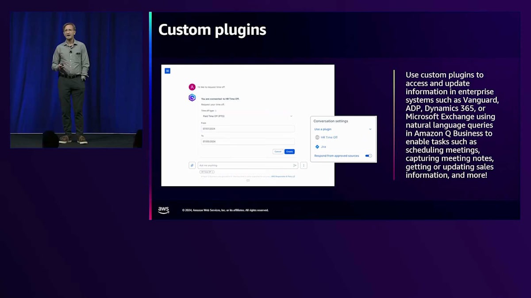The height and width of the screenshot is (298, 531).
Task: Click the Amazon Web Services copyright text
Action: point(225,210)
